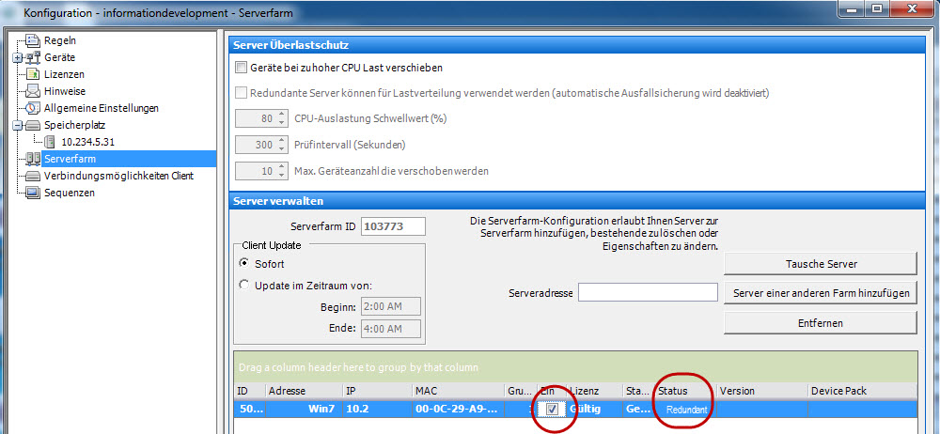This screenshot has height=434, width=940.
Task: Select storage node 10.234.5.31
Action: point(87,142)
